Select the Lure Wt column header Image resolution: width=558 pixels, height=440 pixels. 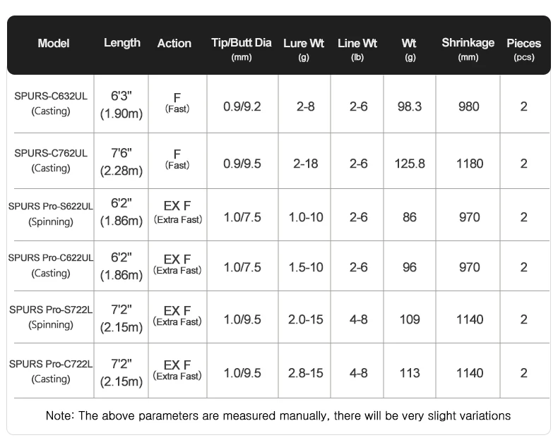tap(304, 49)
